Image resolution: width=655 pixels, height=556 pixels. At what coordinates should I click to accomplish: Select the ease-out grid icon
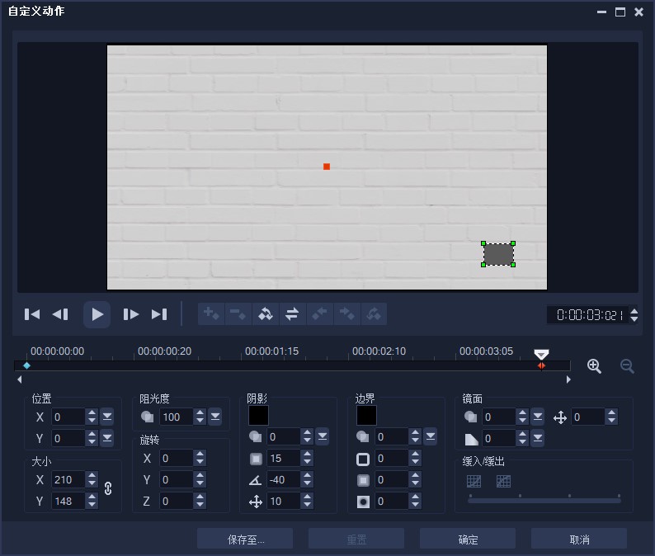pyautogui.click(x=503, y=481)
